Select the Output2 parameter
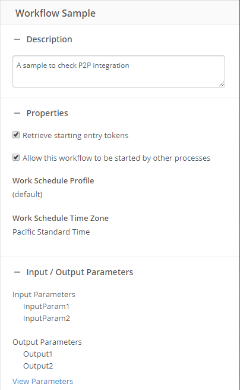240x390 pixels. click(x=38, y=366)
